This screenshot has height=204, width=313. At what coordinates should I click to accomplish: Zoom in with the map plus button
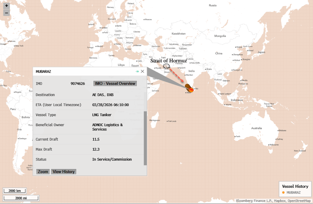6,6
